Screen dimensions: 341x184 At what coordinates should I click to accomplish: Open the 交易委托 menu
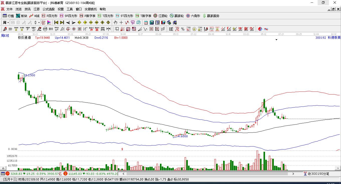(x=91, y=9)
